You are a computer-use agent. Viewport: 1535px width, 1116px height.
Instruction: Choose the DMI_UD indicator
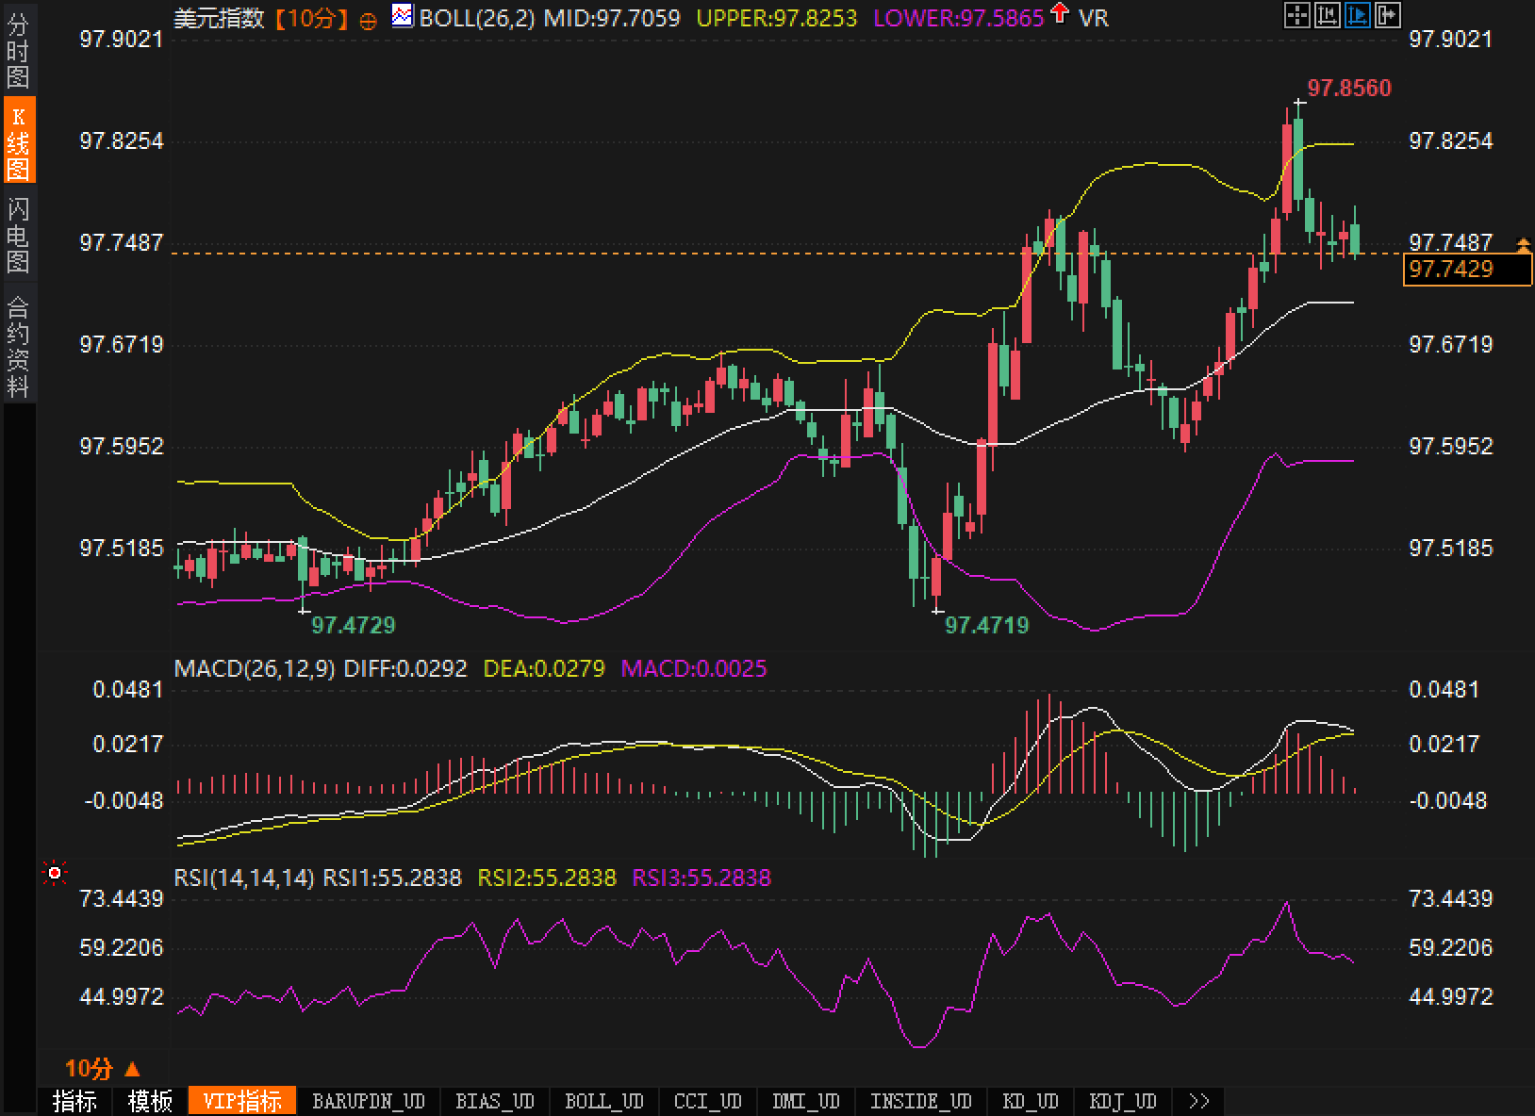[806, 1101]
